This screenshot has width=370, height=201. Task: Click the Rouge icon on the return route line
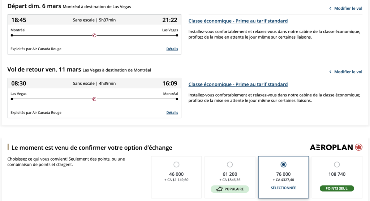click(x=94, y=99)
